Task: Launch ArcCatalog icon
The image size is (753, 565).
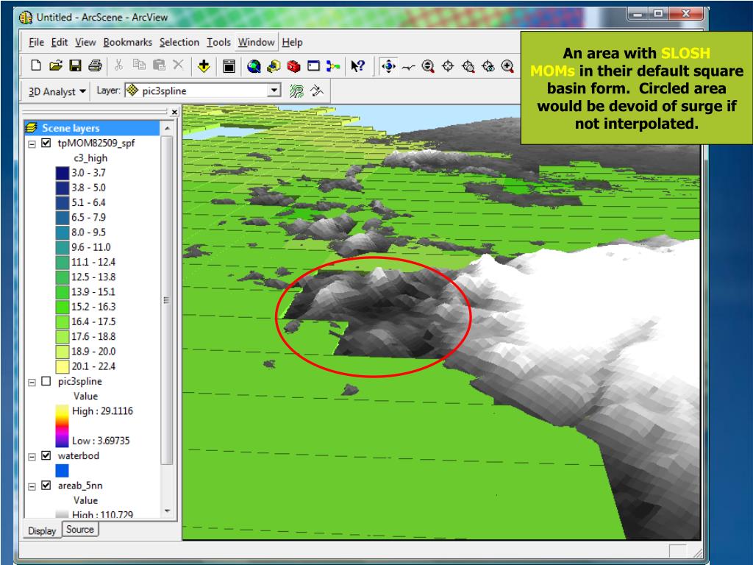Action: click(x=274, y=66)
